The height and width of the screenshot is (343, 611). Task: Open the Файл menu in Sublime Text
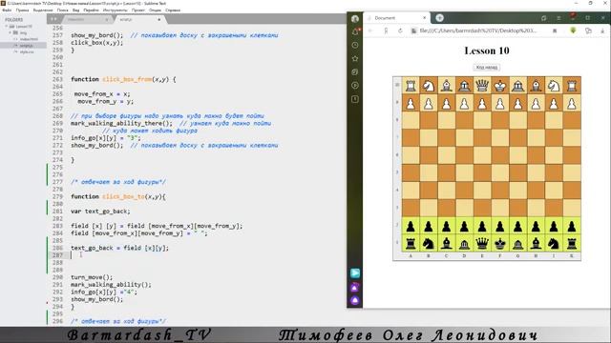(7, 10)
